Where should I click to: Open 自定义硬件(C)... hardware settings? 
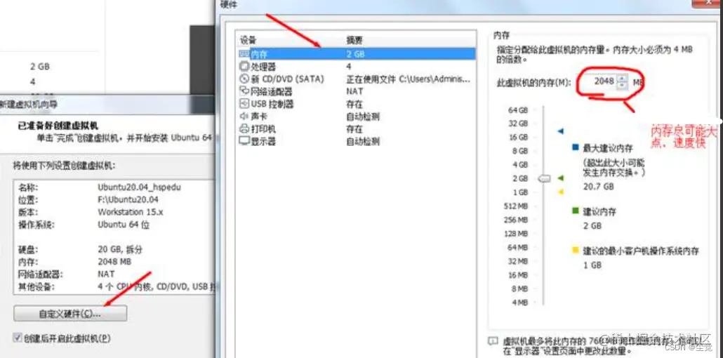pyautogui.click(x=70, y=314)
